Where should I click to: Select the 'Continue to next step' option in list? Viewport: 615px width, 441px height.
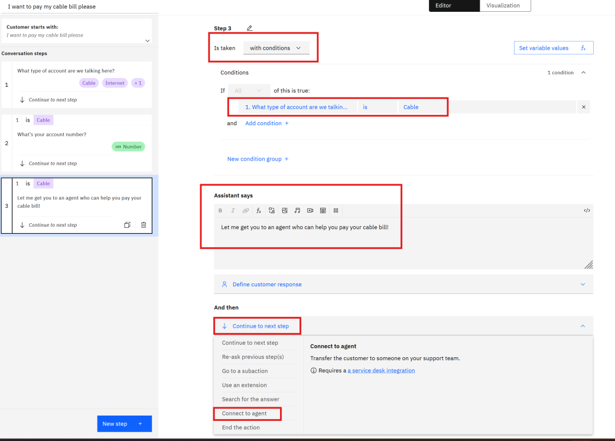coord(259,342)
